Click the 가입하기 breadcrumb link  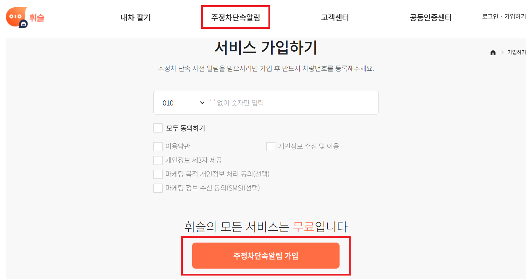[x=517, y=52]
